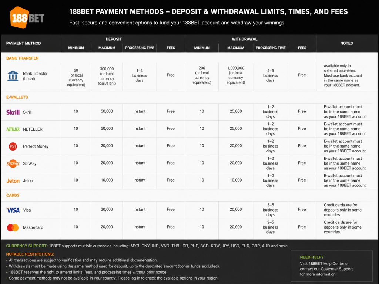The height and width of the screenshot is (284, 379).
Task: Click the WITHDRAWAL group header
Action: (x=245, y=39)
